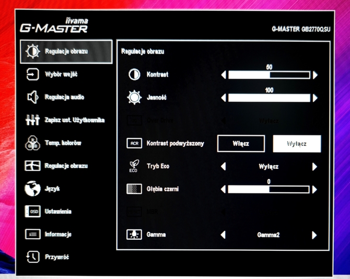Click the iiyama G-MASTER logo
Screen dimensions: 350x279
[x=54, y=26]
